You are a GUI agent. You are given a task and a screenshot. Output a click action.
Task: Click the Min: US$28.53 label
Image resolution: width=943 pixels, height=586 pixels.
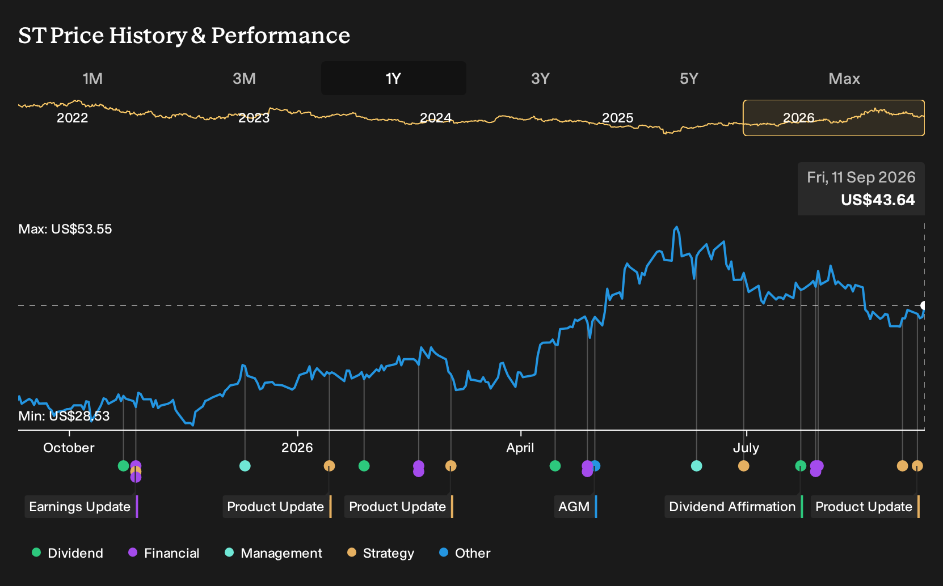click(x=64, y=416)
